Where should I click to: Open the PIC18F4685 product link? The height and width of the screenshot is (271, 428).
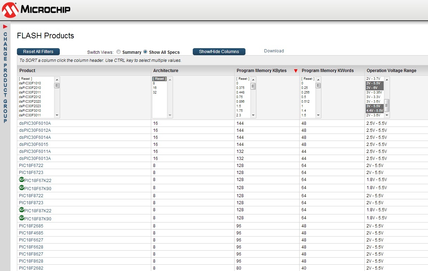tap(31, 233)
